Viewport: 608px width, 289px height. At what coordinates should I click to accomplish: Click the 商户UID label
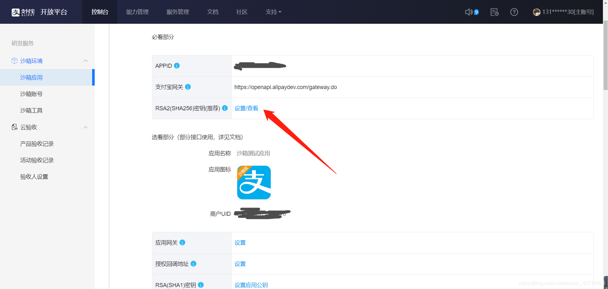[x=220, y=214]
